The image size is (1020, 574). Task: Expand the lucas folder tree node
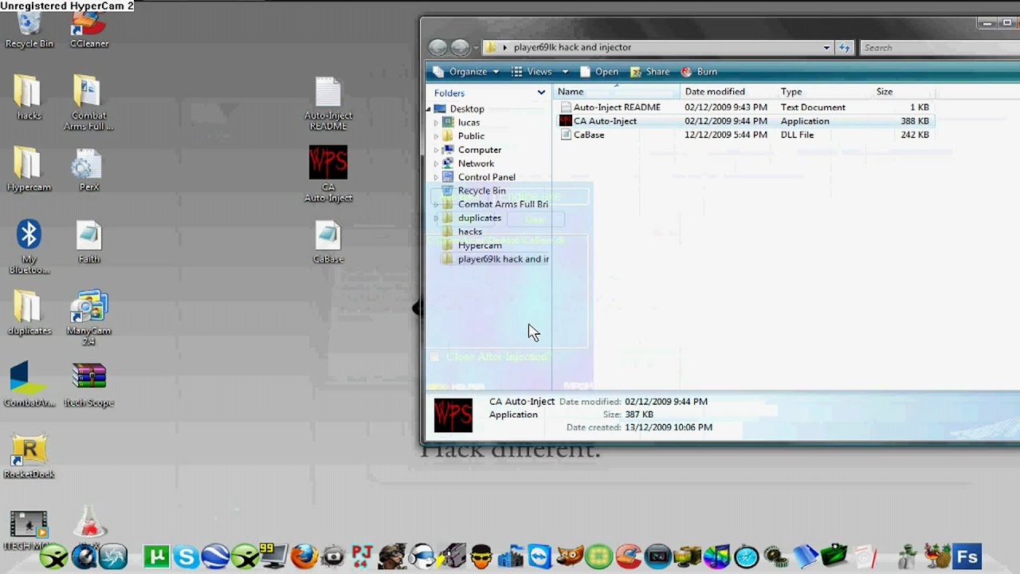(x=436, y=123)
